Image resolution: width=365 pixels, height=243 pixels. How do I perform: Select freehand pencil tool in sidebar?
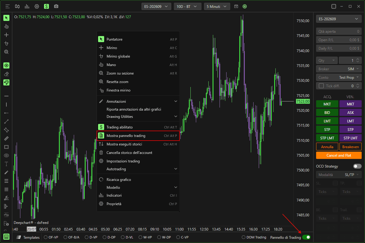[6, 172]
